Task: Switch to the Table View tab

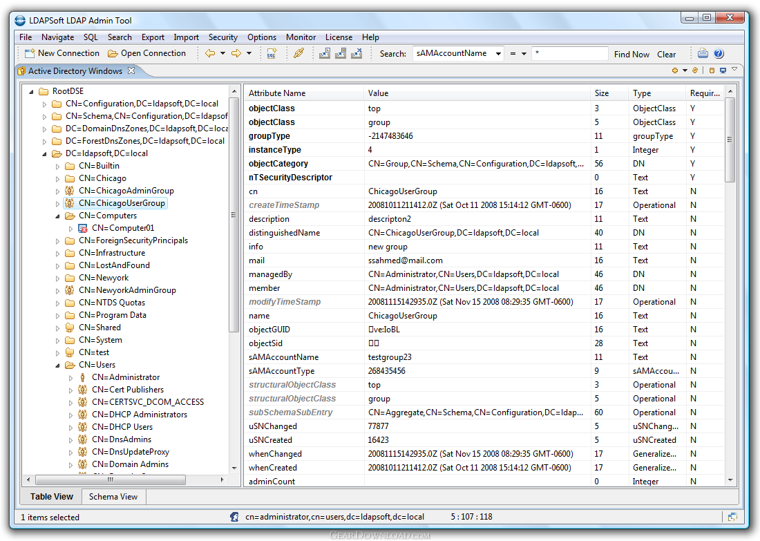Action: point(51,496)
